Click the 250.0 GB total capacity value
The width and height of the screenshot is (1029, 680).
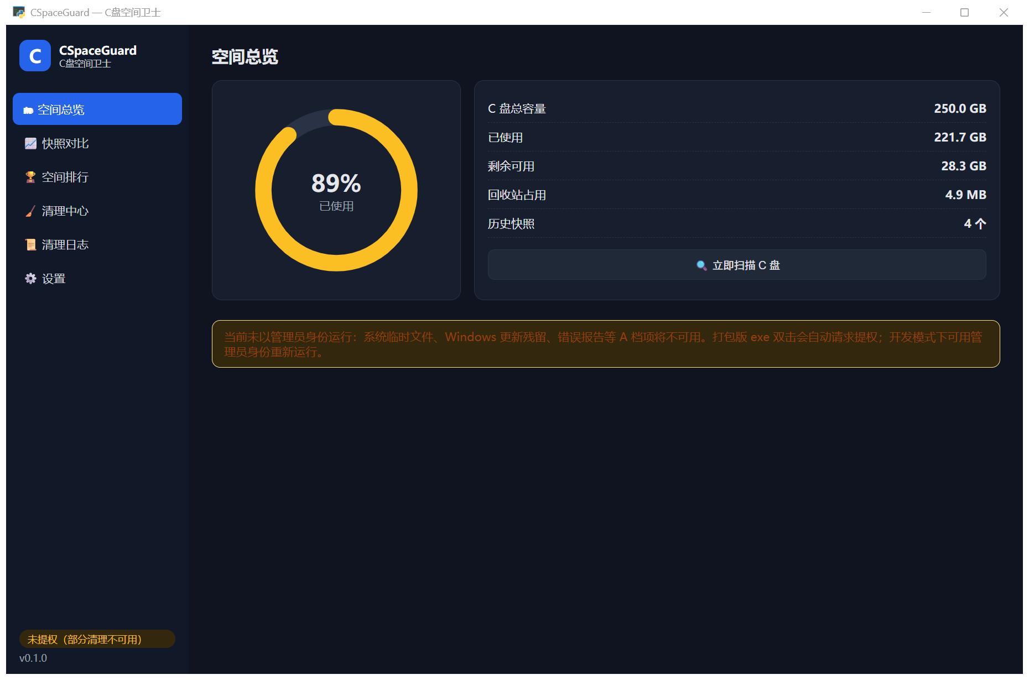pos(960,108)
